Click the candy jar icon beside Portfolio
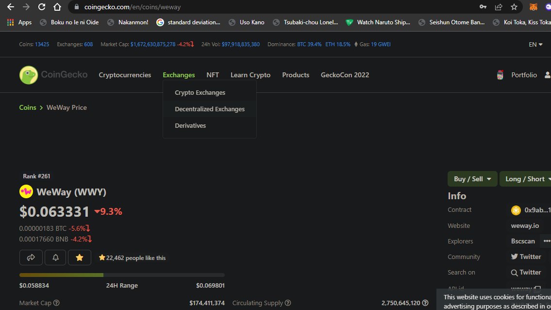Screen dimensions: 551x310 tap(500, 75)
